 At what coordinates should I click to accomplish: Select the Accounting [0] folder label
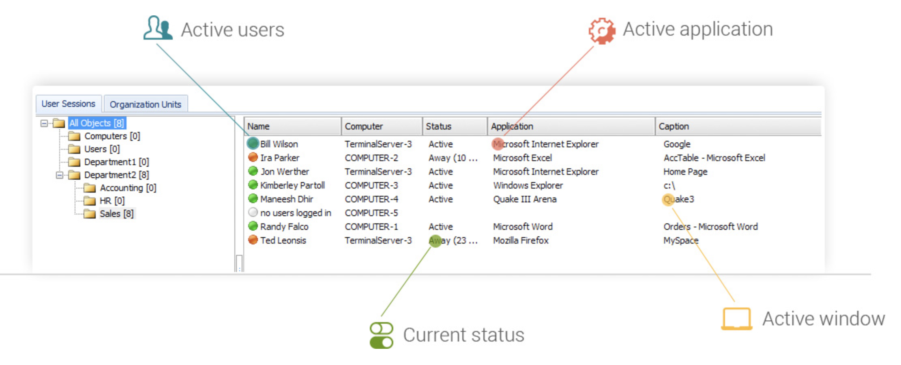click(x=128, y=188)
